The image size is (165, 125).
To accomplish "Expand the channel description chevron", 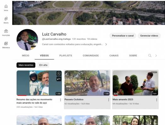I will pos(106,44).
